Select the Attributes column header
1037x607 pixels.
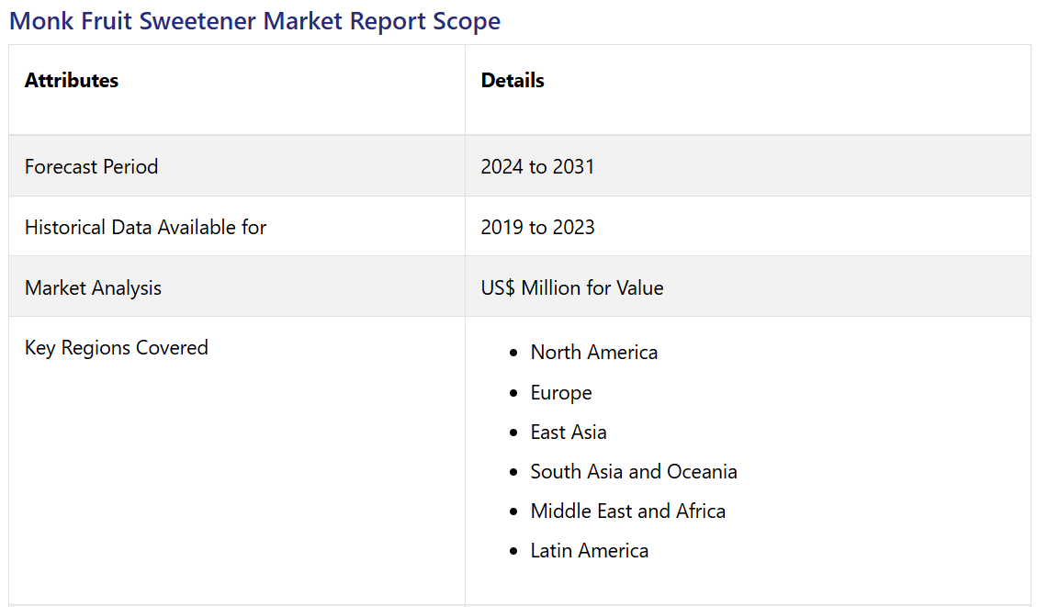[72, 81]
